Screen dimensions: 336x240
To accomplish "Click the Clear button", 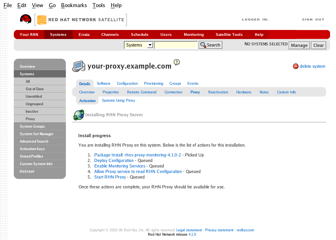I will point(318,45).
